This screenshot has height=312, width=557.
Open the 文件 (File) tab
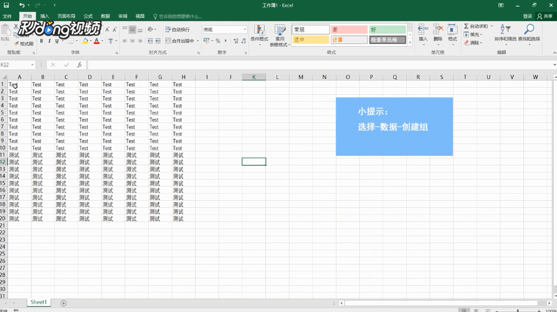7,16
